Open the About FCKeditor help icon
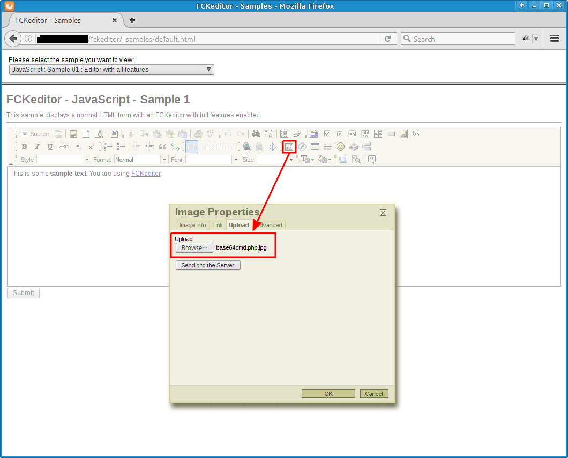Image resolution: width=568 pixels, height=458 pixels. [x=372, y=159]
